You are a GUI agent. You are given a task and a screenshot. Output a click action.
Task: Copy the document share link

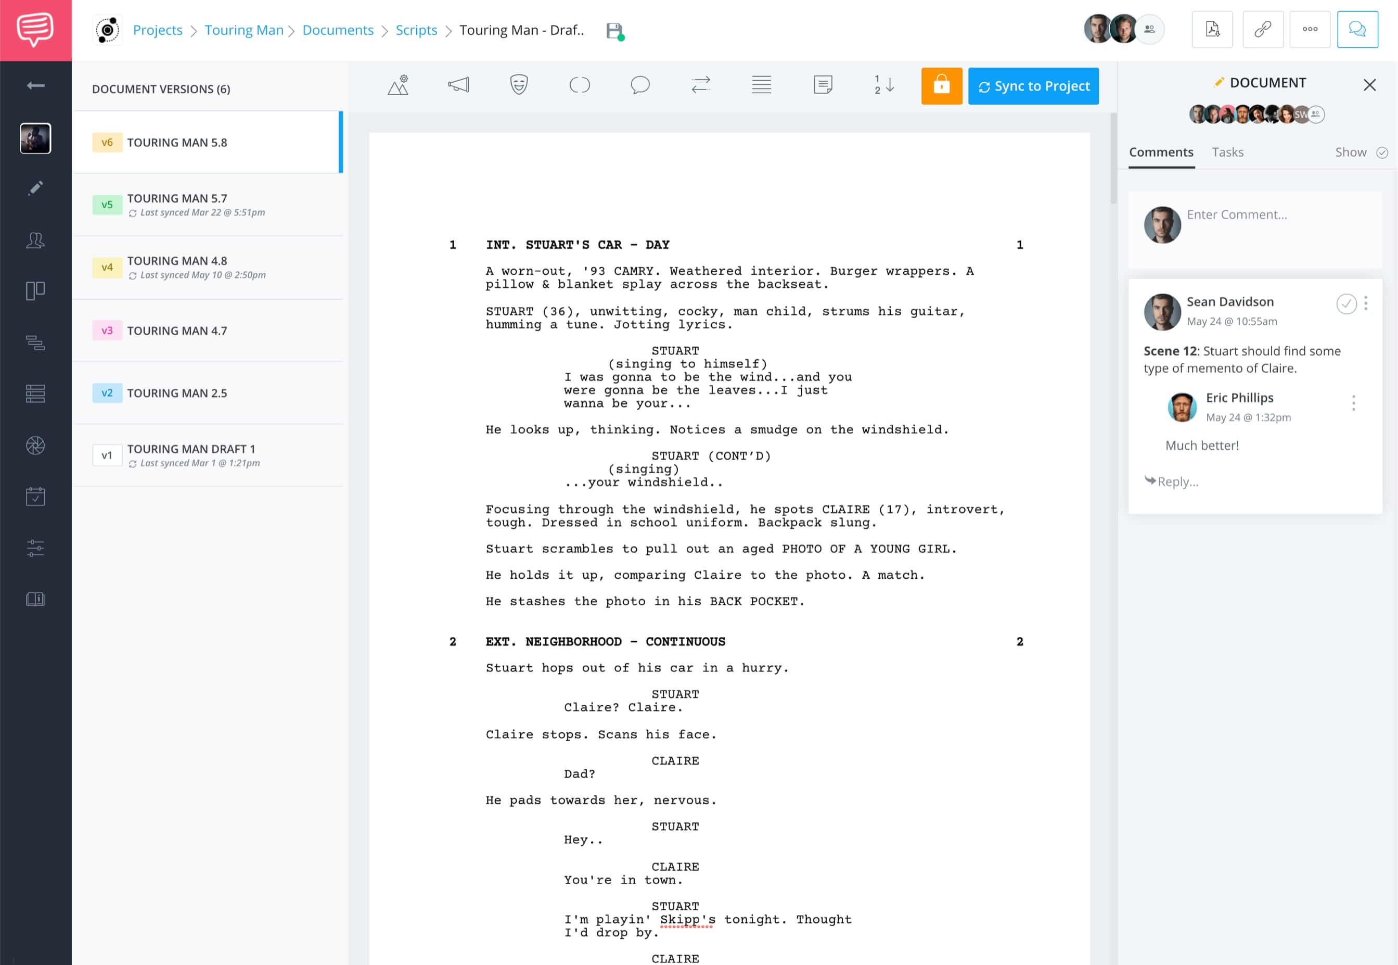coord(1263,29)
